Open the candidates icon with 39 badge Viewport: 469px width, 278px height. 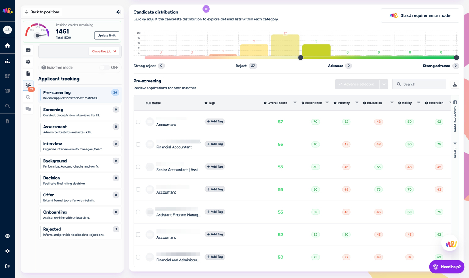pyautogui.click(x=28, y=85)
